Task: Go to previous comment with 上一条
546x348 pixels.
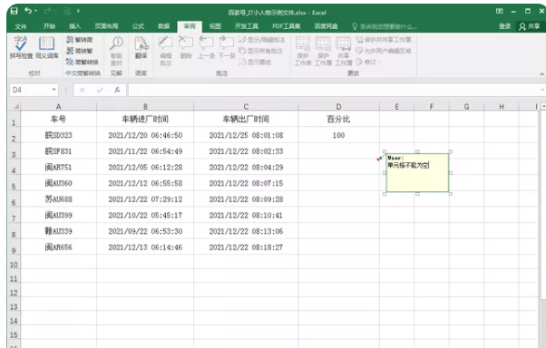Action: [206, 47]
